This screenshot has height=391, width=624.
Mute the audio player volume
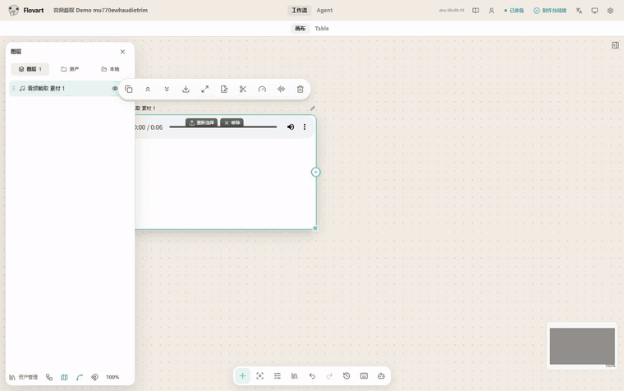[x=291, y=127]
